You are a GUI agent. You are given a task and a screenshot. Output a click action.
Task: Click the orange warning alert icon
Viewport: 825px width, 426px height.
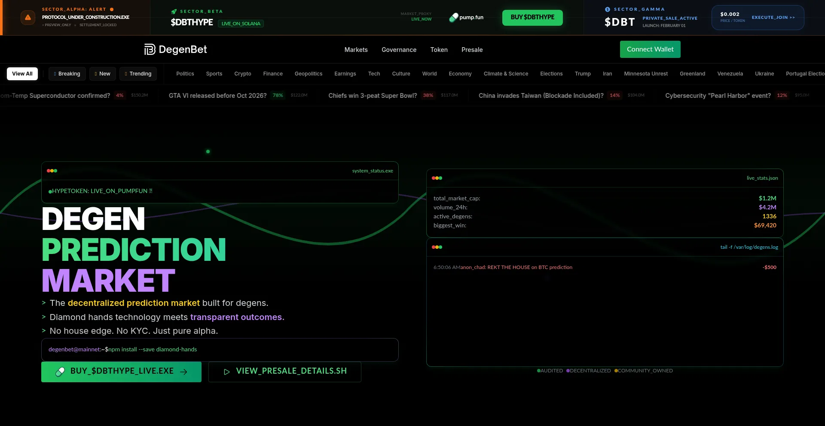28,18
